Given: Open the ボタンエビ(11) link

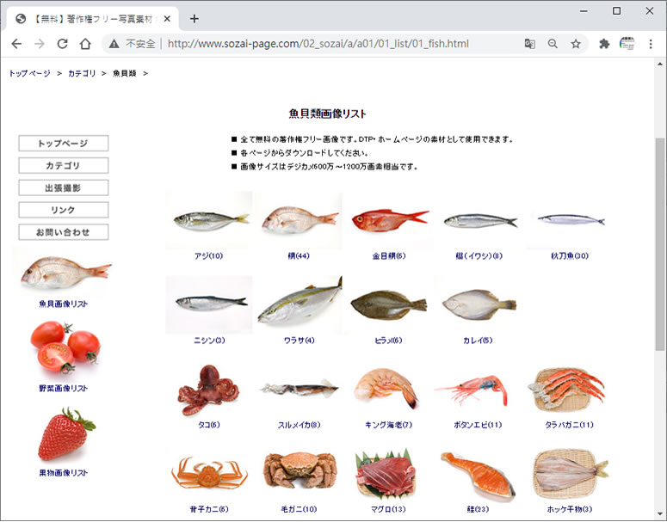Looking at the screenshot, I should (479, 425).
